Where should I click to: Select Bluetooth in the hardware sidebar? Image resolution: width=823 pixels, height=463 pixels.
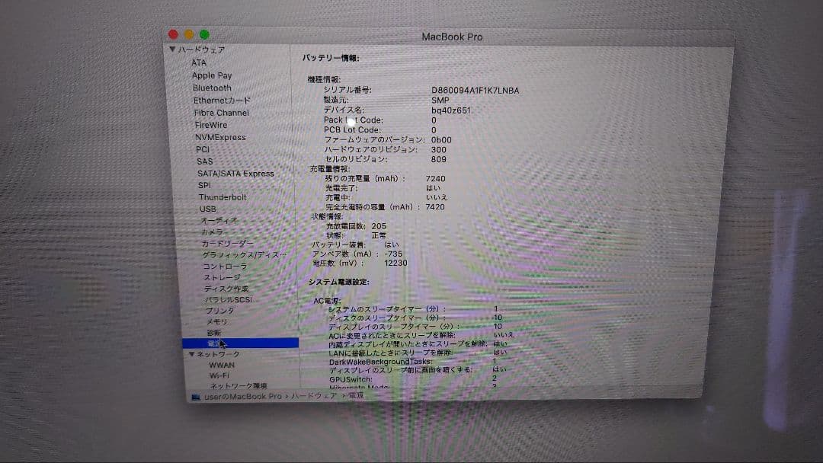pos(213,88)
